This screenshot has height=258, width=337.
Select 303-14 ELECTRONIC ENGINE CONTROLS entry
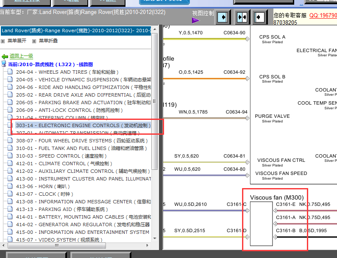pos(84,125)
